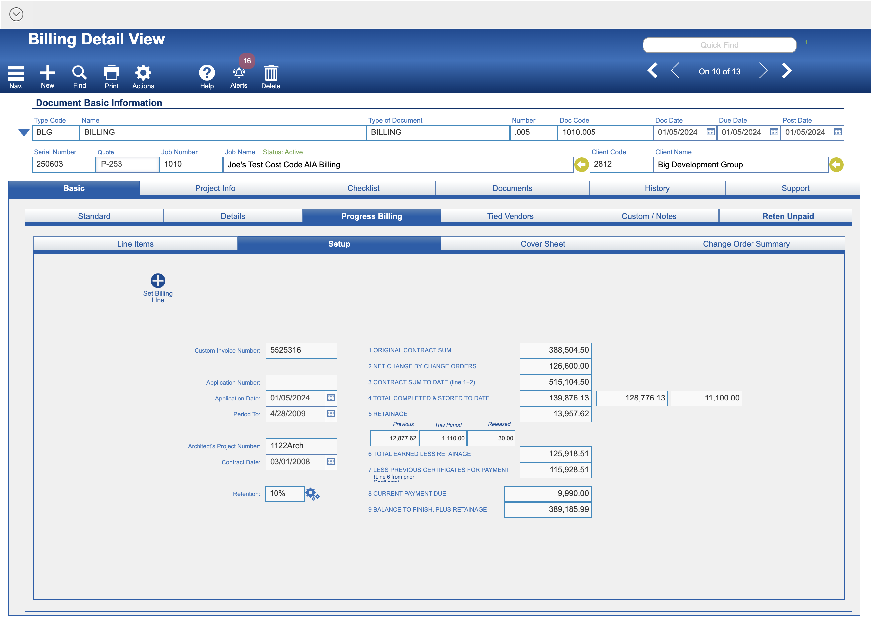871x623 pixels.
Task: Click the Custom Invoice Number field
Action: click(x=301, y=350)
